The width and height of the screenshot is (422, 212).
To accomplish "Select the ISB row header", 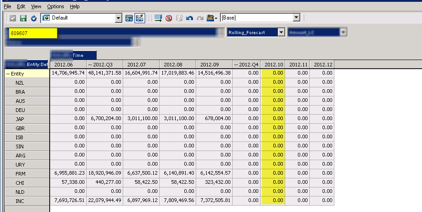I will point(27,138).
